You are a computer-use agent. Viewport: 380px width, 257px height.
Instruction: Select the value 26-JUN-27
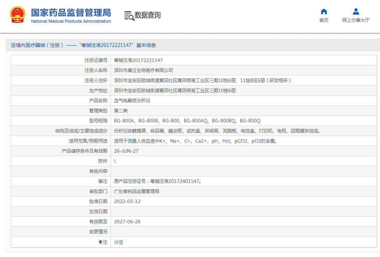point(126,151)
